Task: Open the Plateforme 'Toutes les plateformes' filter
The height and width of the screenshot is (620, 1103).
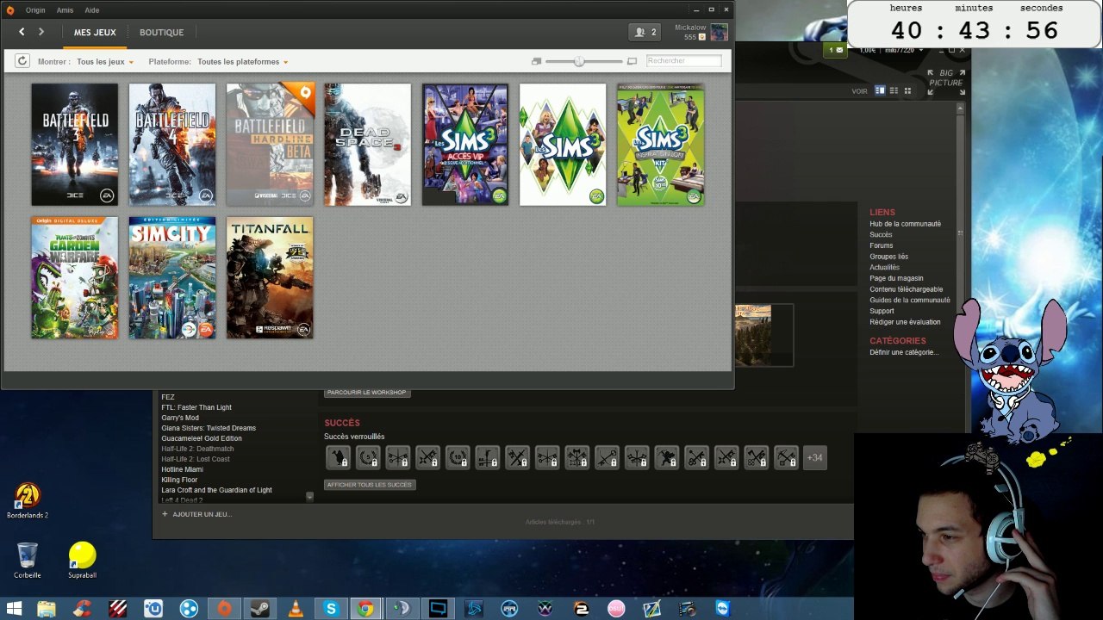Action: coord(242,62)
